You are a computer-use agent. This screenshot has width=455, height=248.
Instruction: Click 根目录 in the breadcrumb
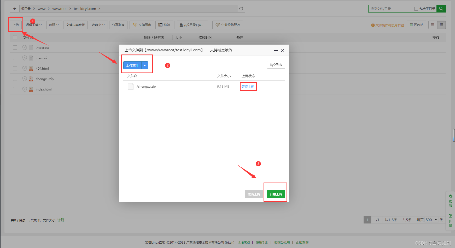(x=26, y=9)
